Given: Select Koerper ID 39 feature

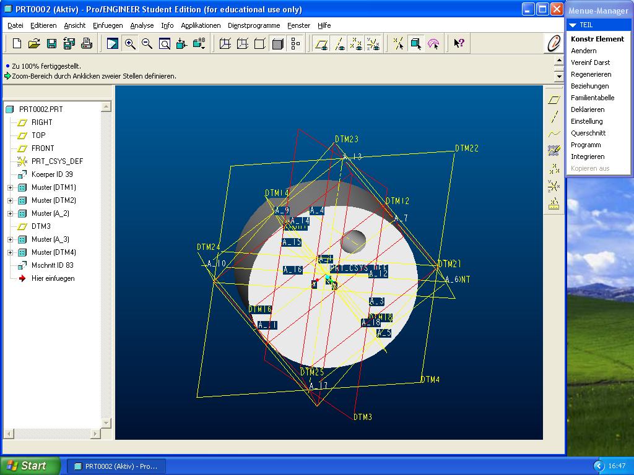Looking at the screenshot, I should pos(52,174).
